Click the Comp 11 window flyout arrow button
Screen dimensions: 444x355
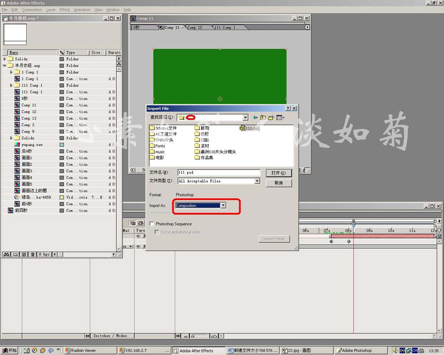tap(307, 27)
